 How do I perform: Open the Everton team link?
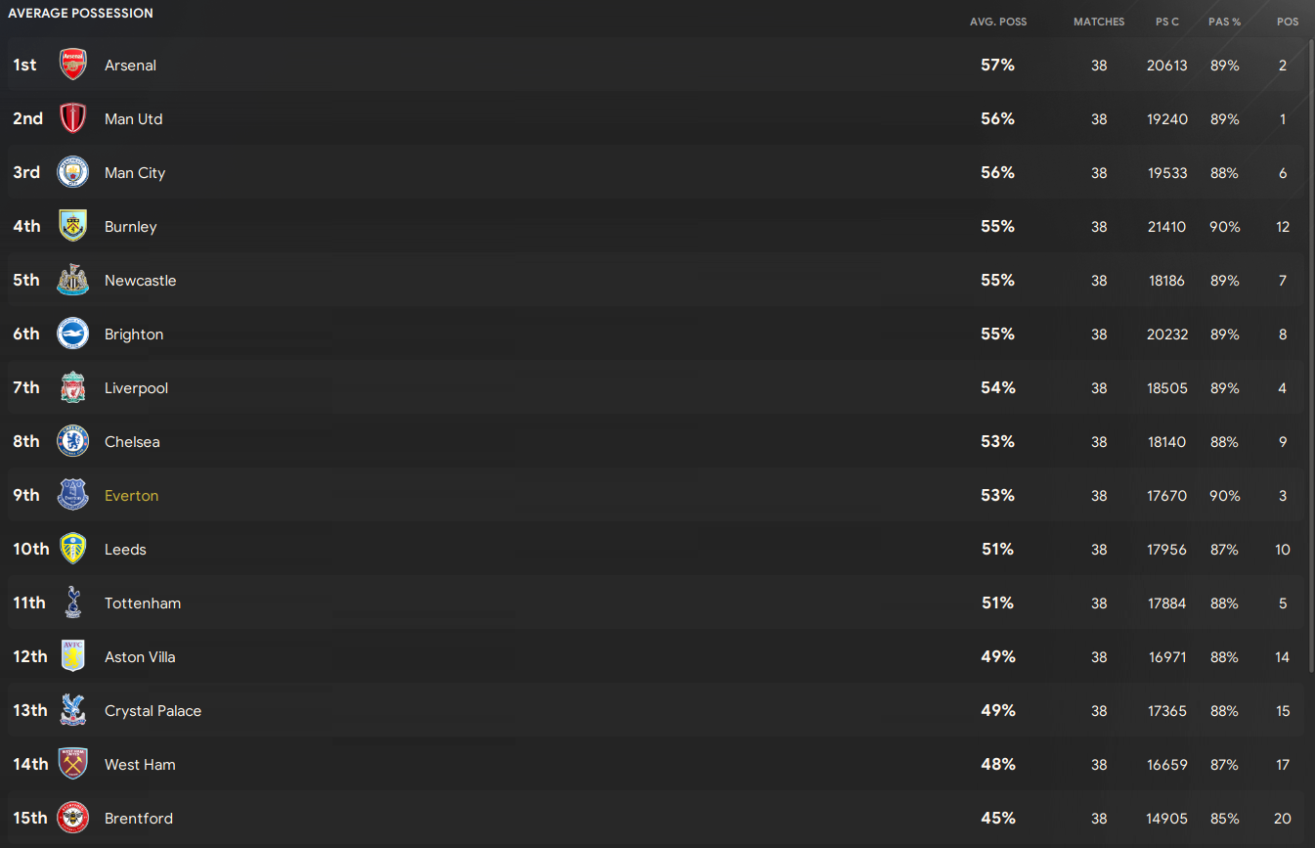pos(131,496)
